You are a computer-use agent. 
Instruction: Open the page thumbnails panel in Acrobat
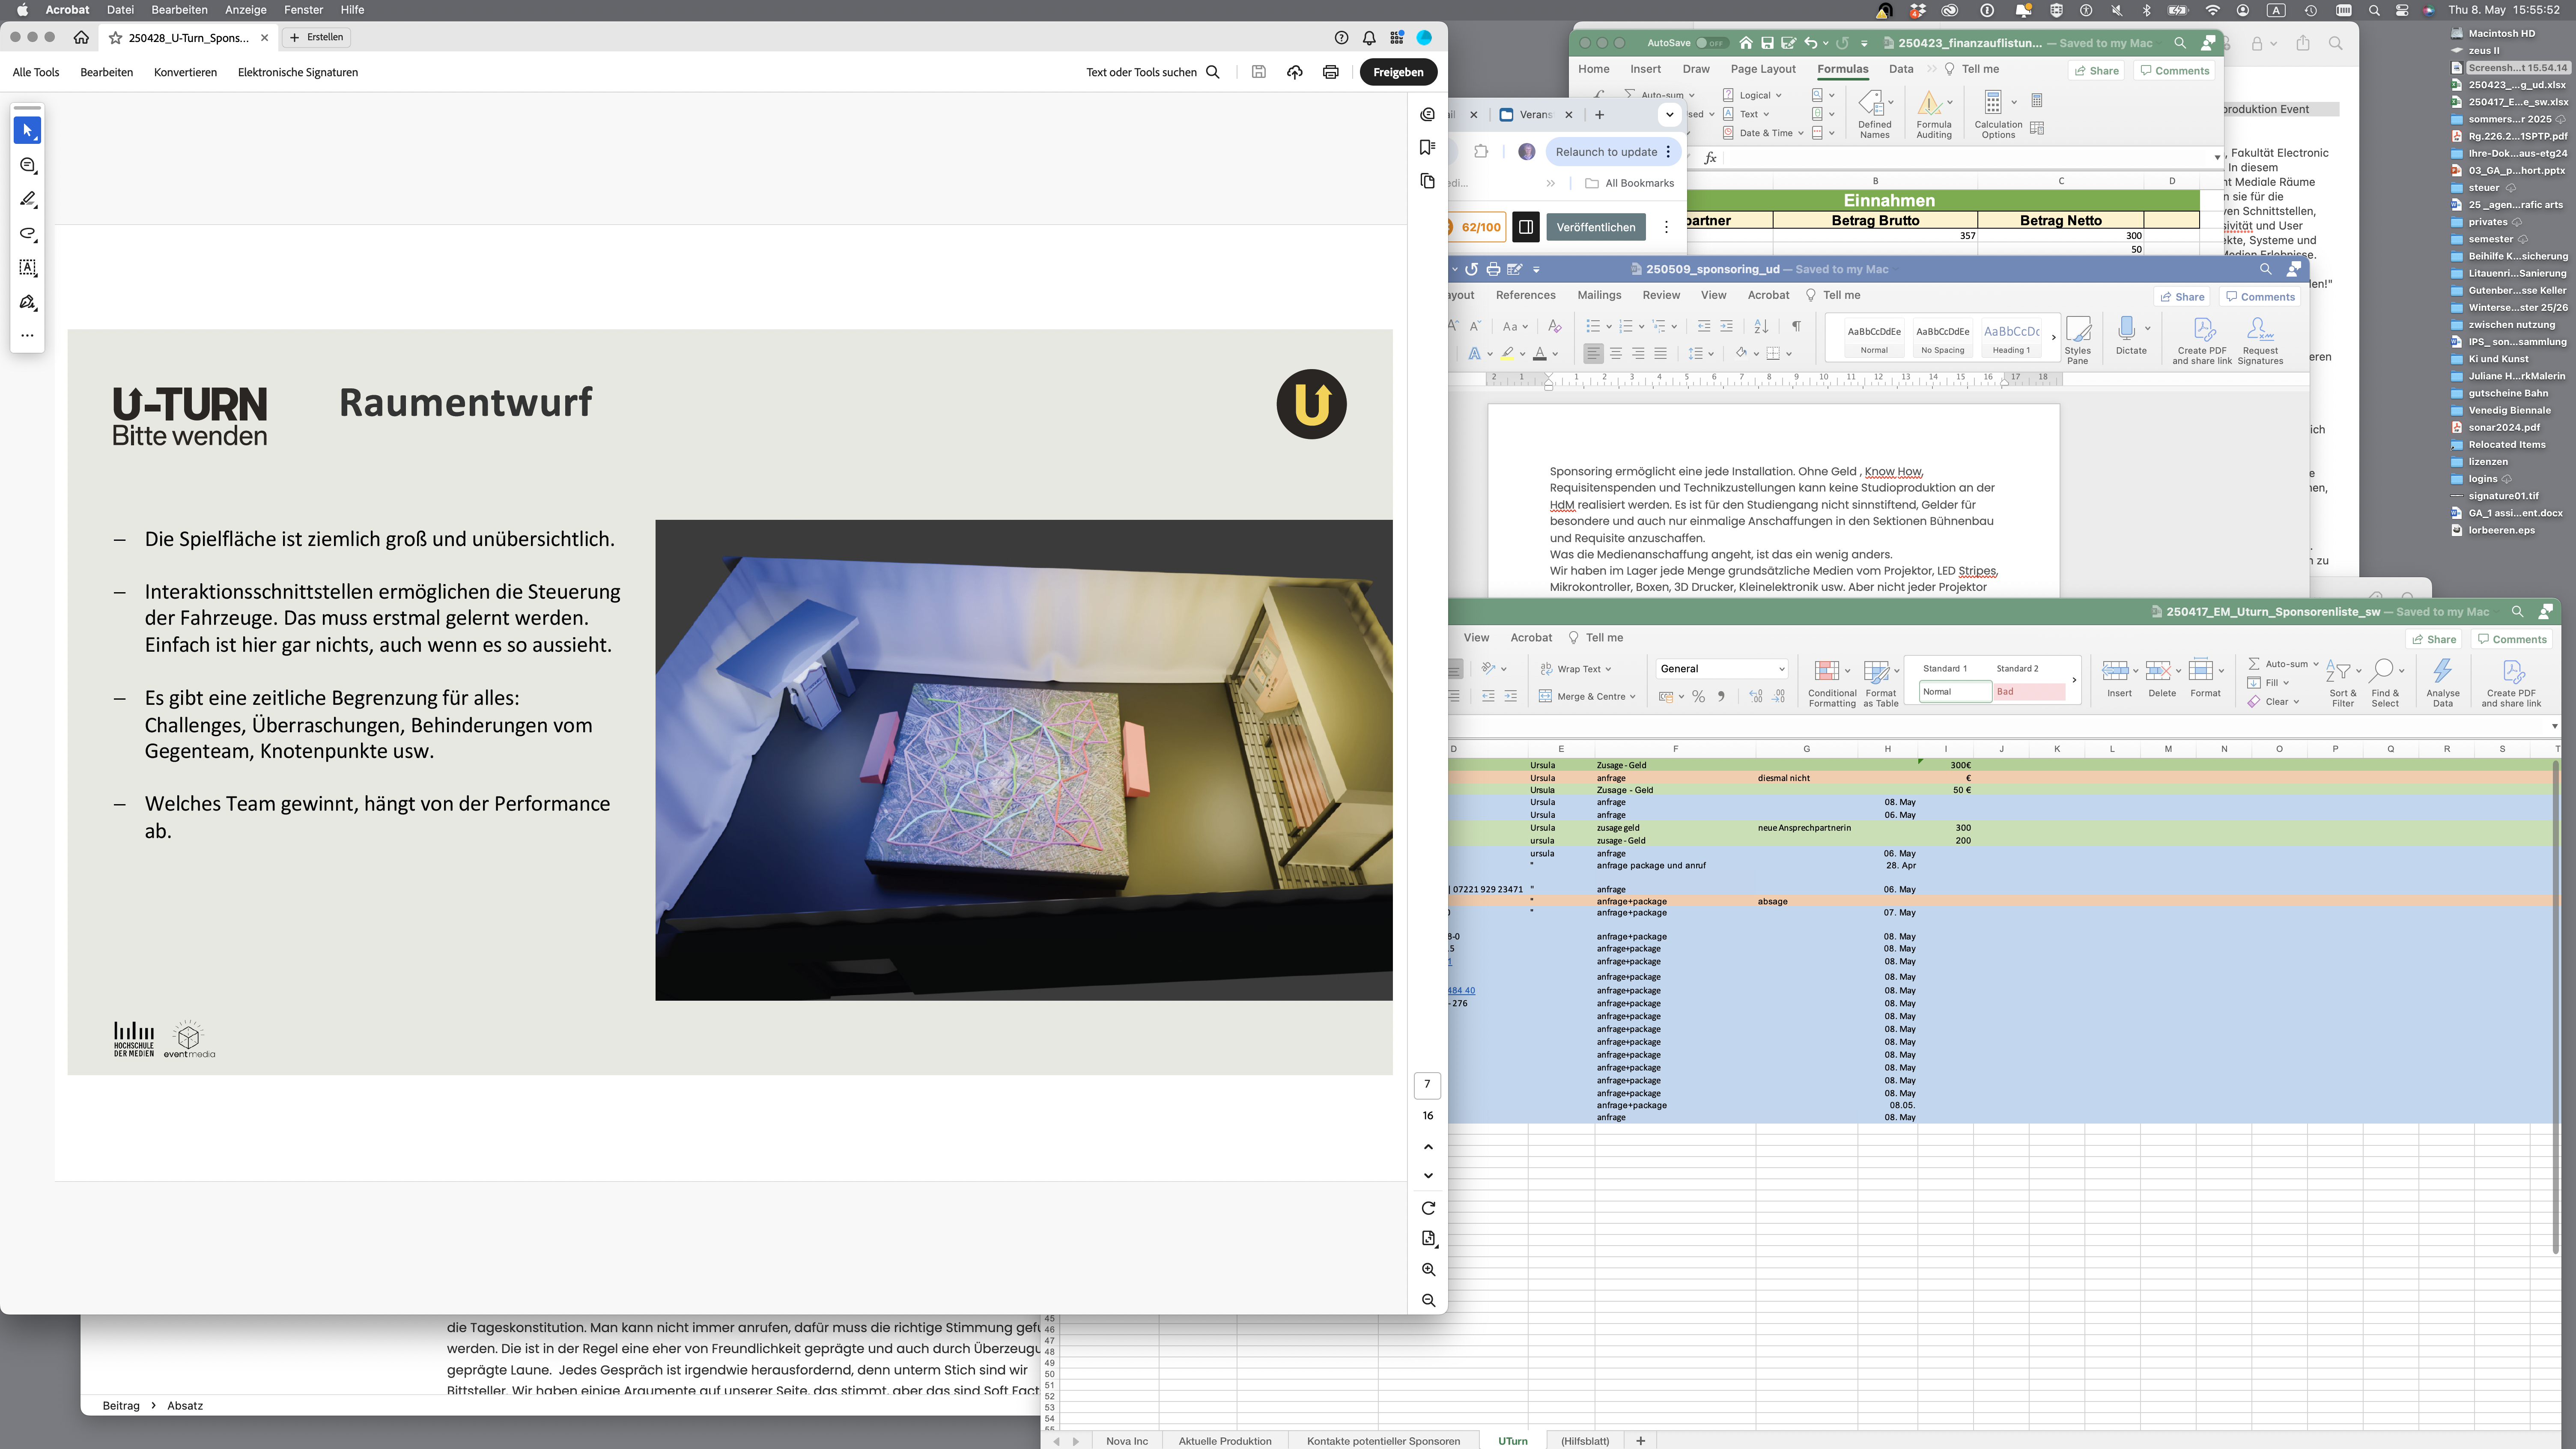point(1428,181)
